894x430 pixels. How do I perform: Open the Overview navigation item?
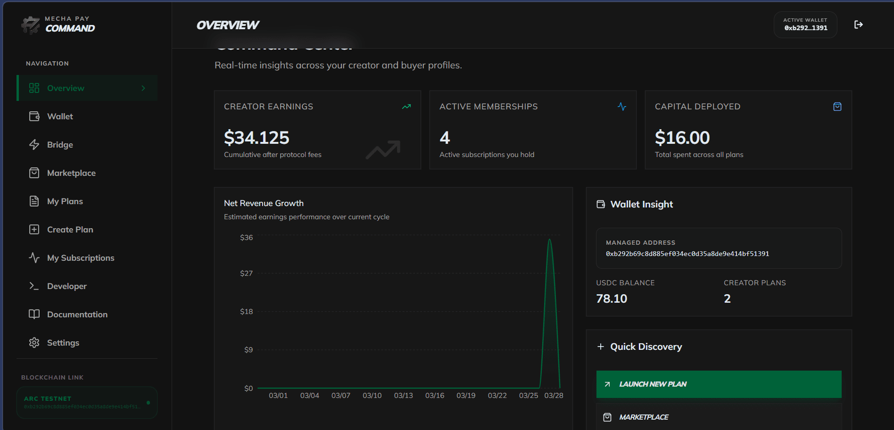coord(87,88)
